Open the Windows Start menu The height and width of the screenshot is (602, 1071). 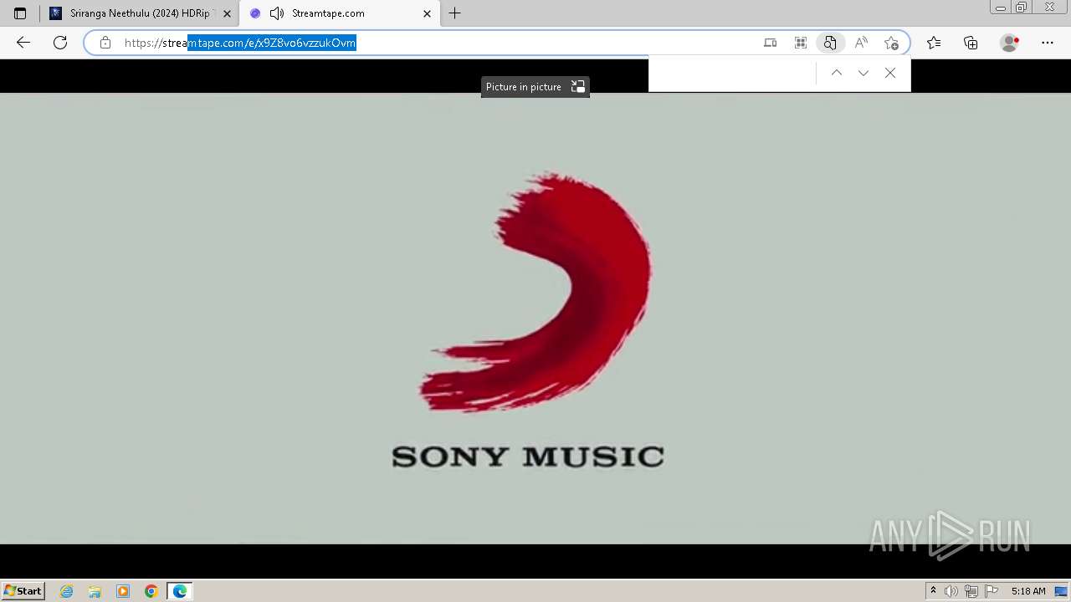click(23, 591)
